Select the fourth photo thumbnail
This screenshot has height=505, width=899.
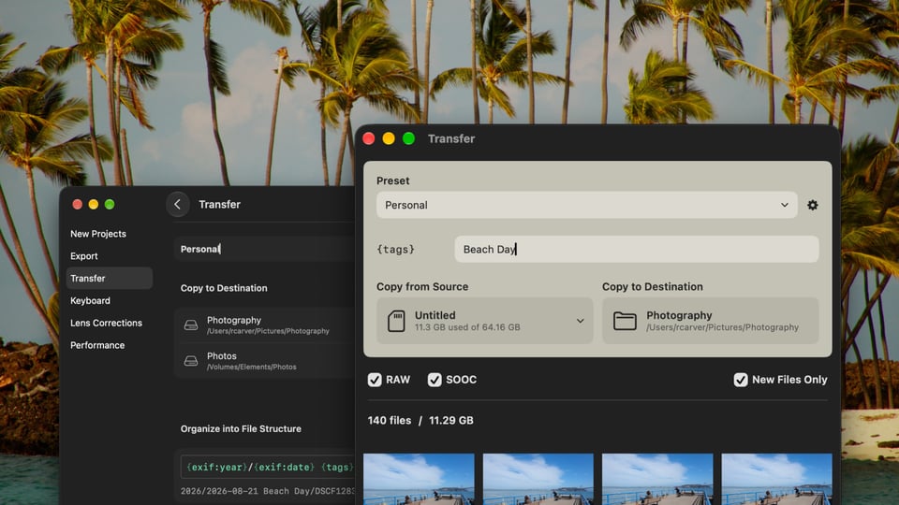point(777,479)
